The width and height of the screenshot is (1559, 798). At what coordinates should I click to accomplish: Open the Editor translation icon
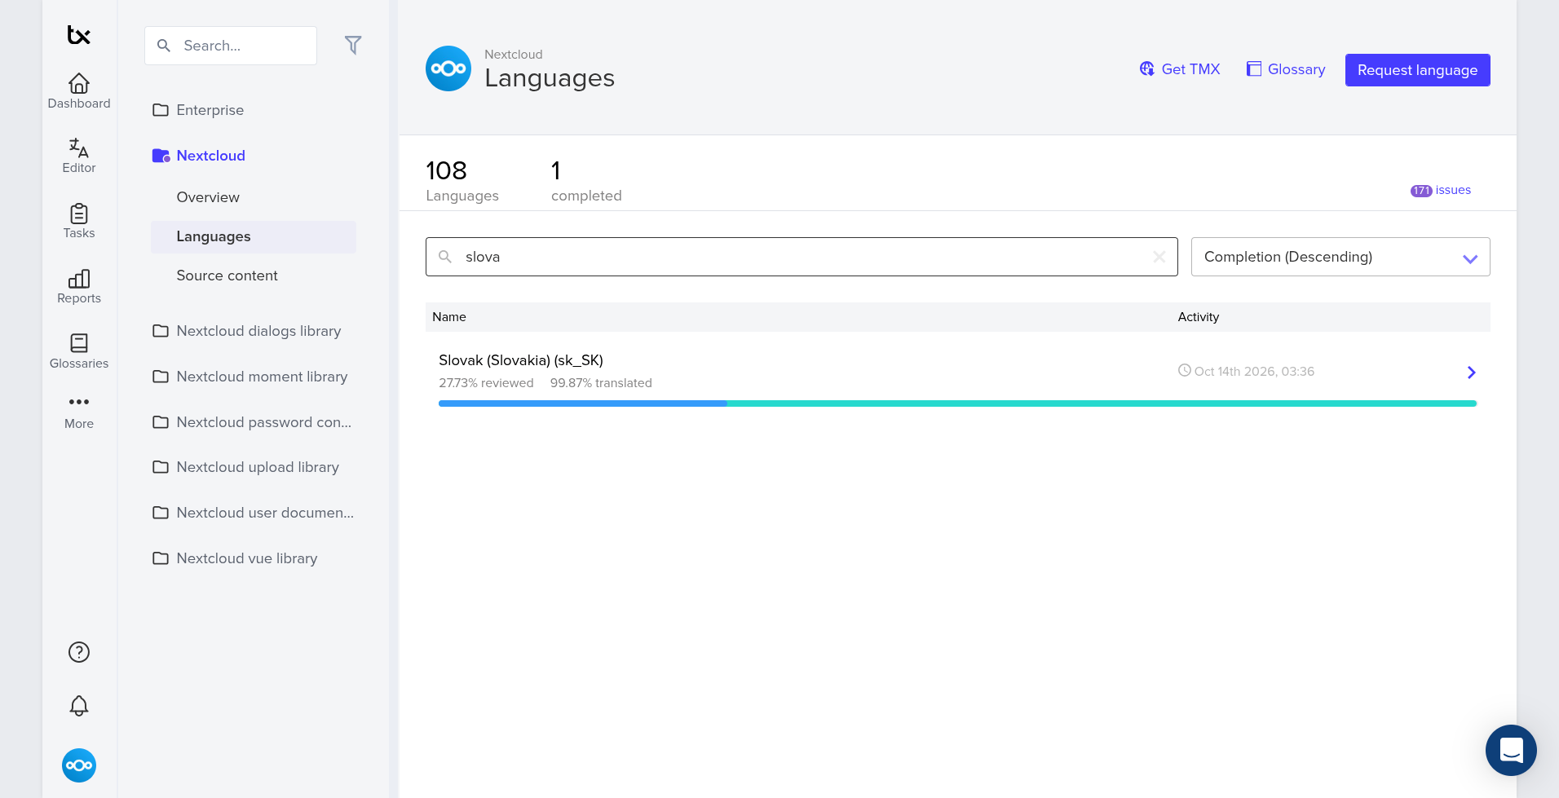(x=79, y=148)
